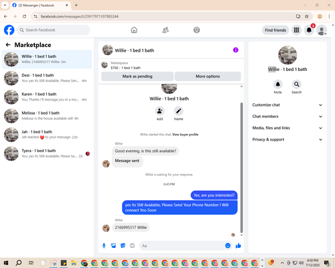Go back with the browser back arrow
This screenshot has height=268, width=335.
coord(5,16)
